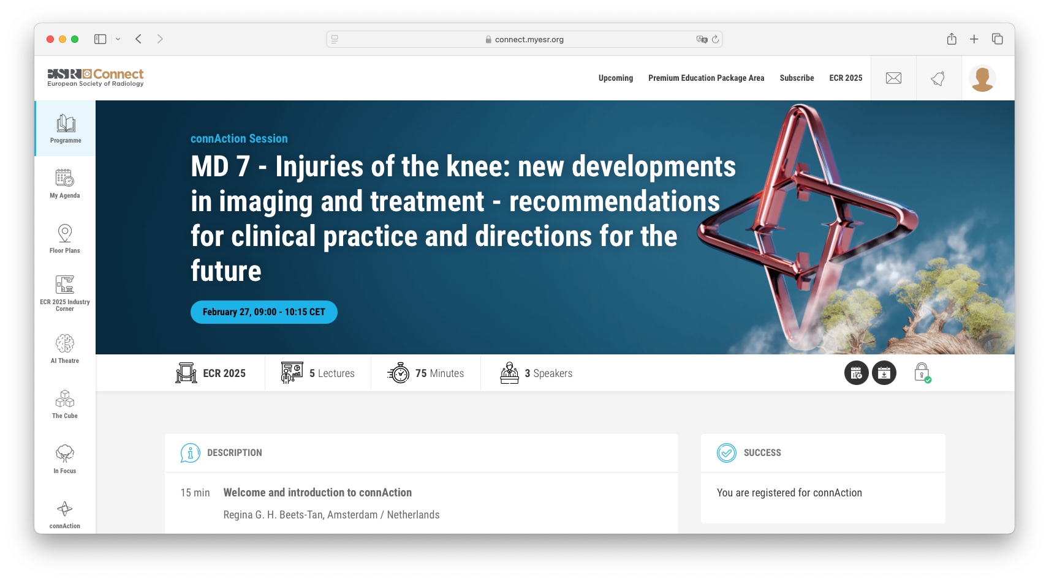Expand the sidebar options dropdown chevron
The width and height of the screenshot is (1049, 579).
(x=118, y=39)
